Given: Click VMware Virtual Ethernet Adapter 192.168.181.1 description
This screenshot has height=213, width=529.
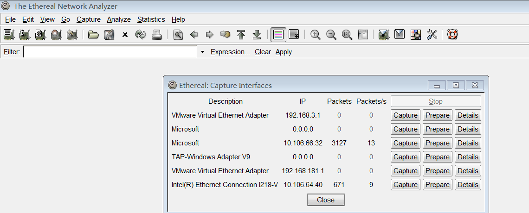Looking at the screenshot, I should [x=220, y=171].
